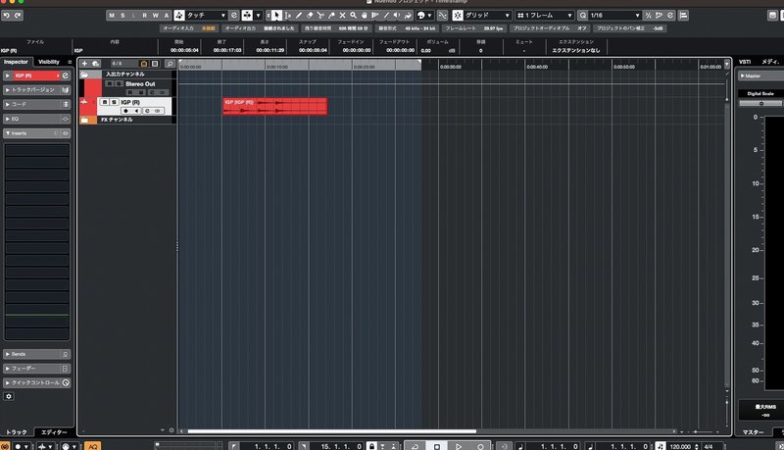Toggle global Write automation W button

pos(156,16)
